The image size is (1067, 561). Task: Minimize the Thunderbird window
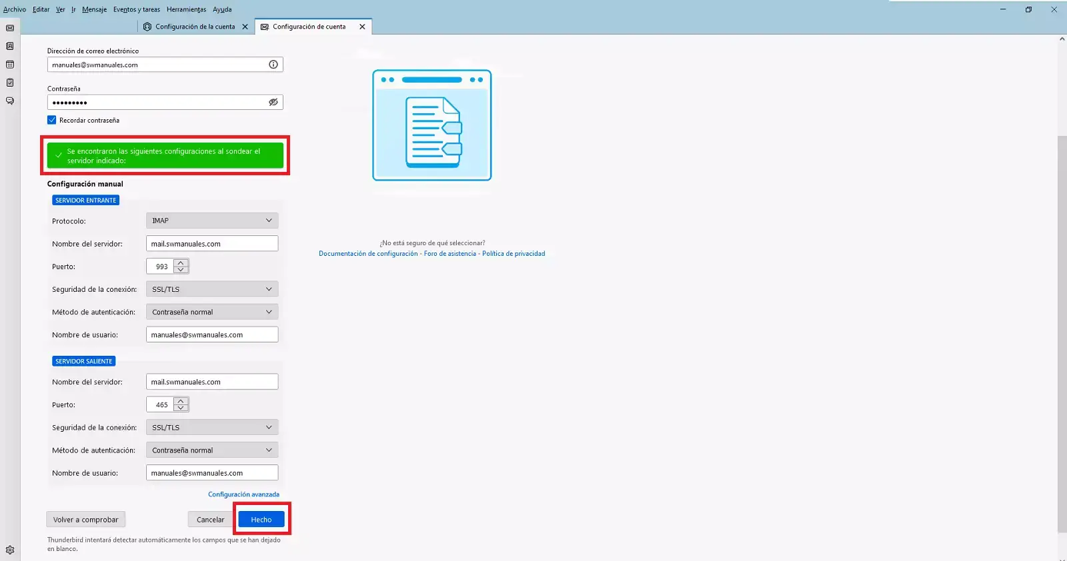pos(1003,9)
